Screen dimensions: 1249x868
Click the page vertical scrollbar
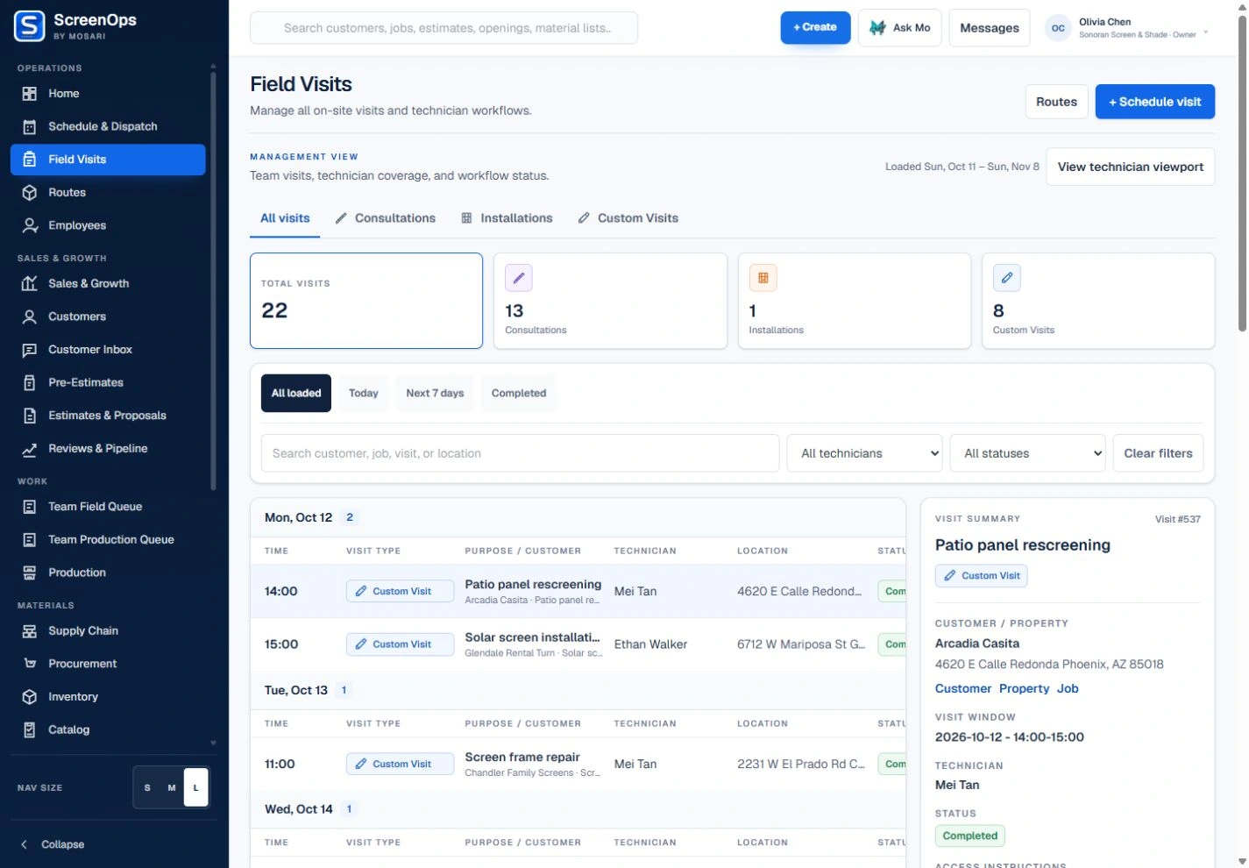[x=1242, y=175]
